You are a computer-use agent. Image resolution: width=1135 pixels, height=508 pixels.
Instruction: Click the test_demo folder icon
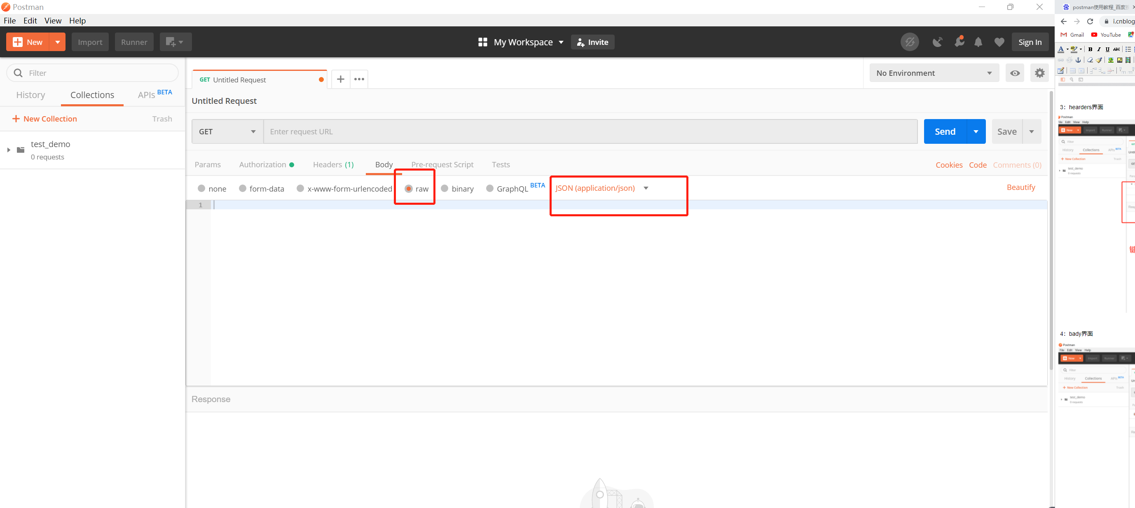(21, 150)
